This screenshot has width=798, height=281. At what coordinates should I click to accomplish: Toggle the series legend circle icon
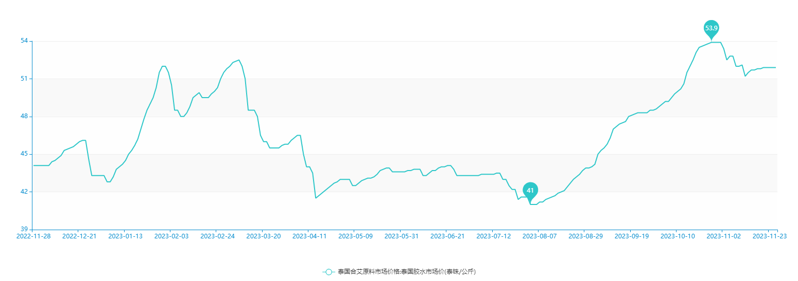coord(328,272)
